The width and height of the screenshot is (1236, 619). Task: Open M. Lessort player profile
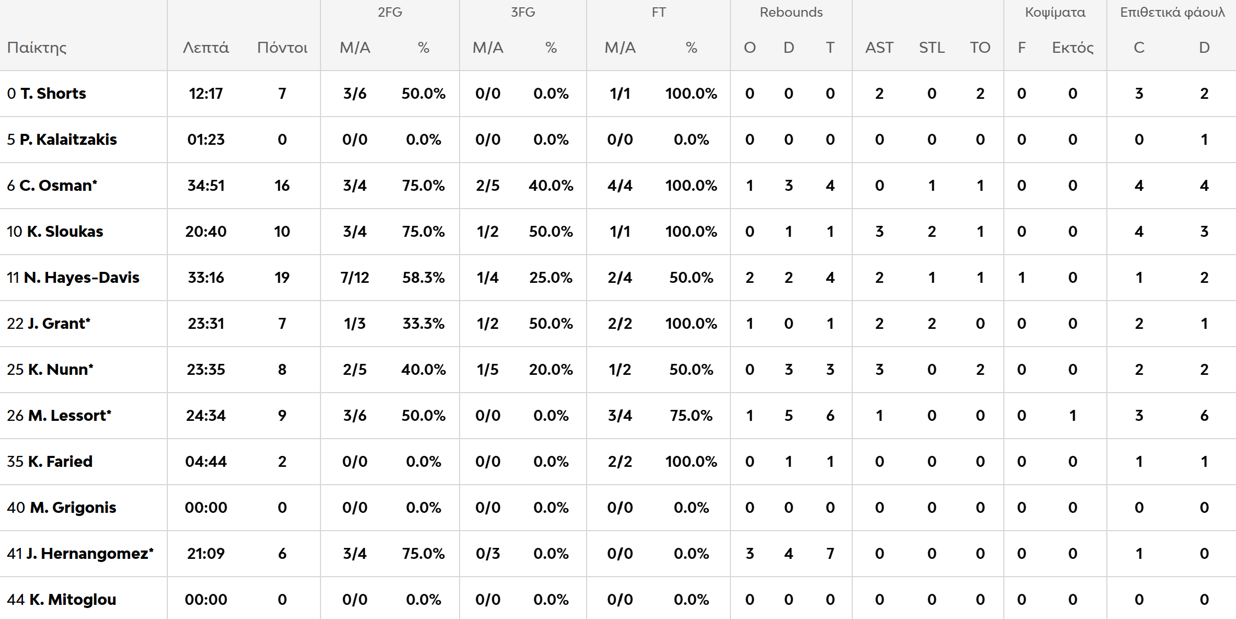pos(69,416)
